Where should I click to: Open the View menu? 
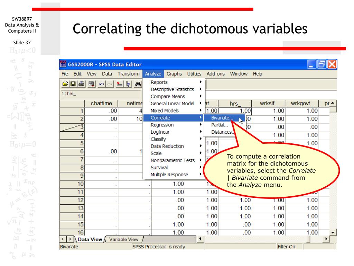[91, 74]
